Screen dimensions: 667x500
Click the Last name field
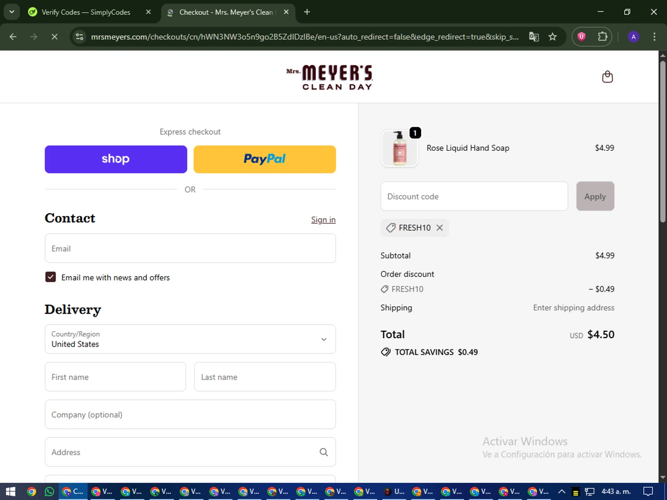[265, 377]
